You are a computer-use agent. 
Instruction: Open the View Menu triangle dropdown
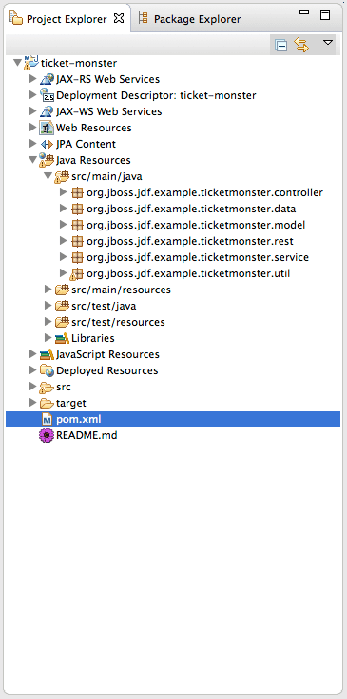(328, 43)
